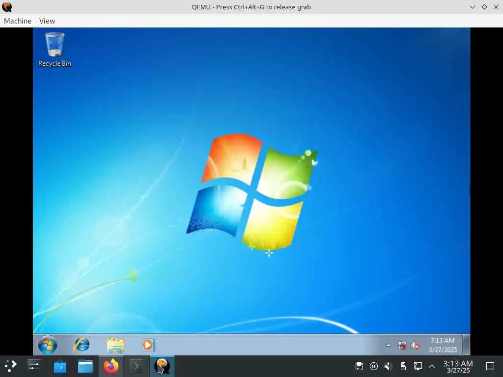Expand hidden host system tray icons

(432, 366)
